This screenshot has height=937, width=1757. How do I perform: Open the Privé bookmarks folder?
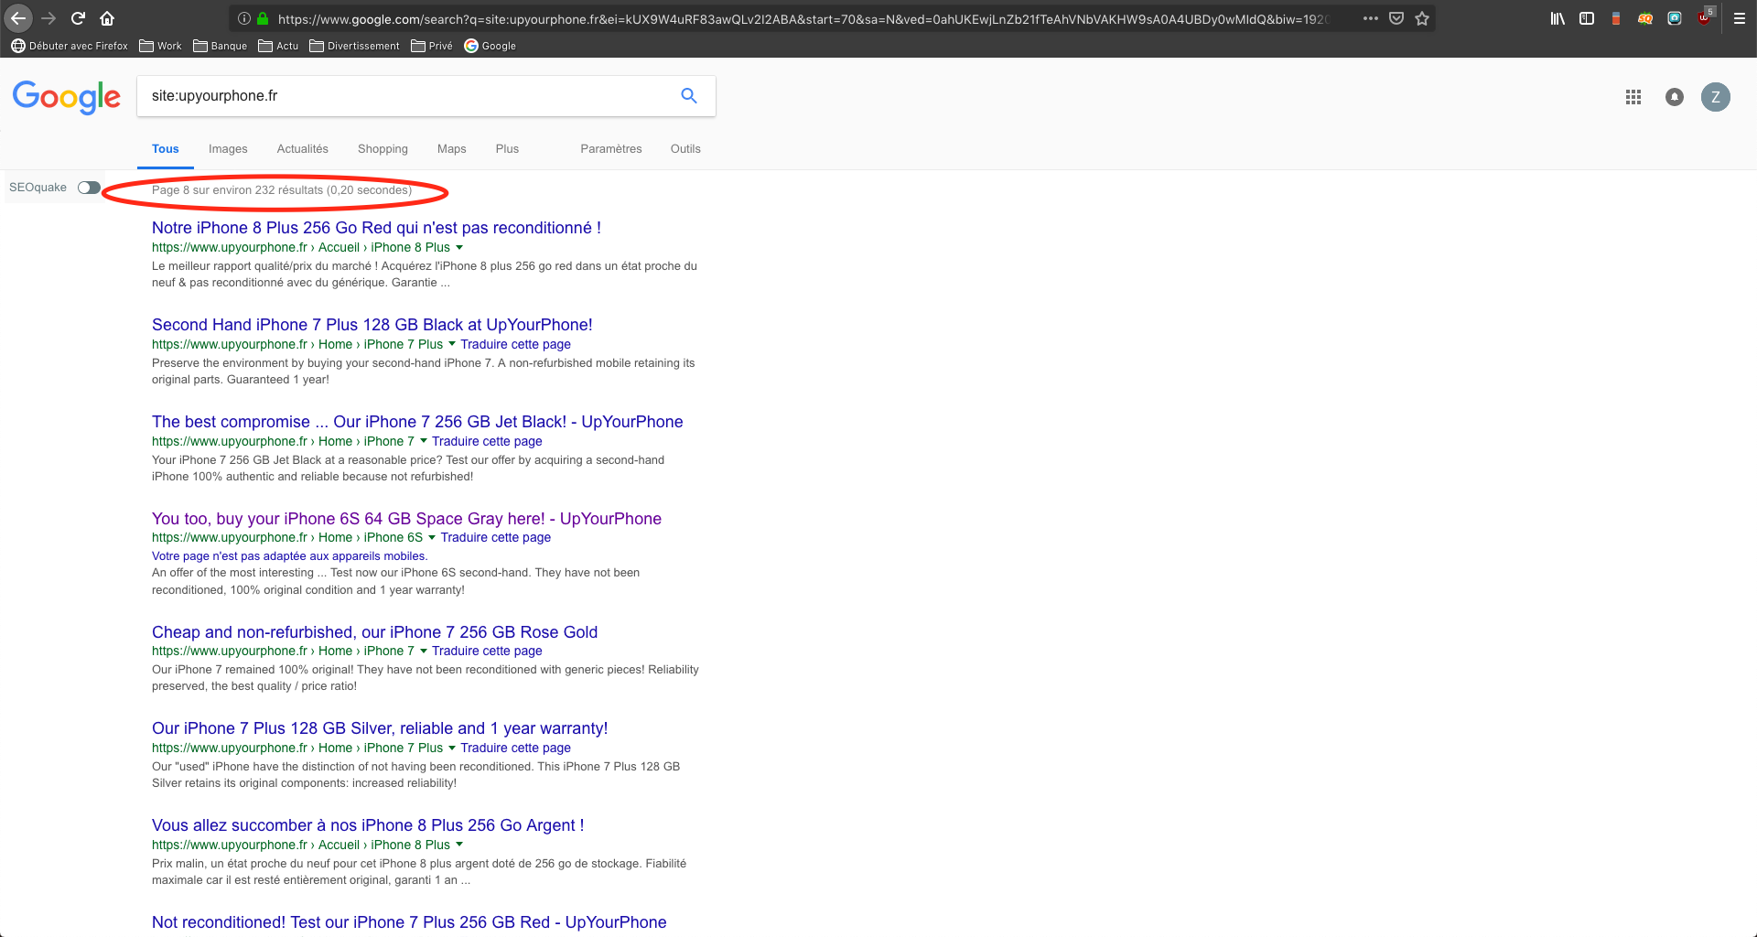pyautogui.click(x=432, y=46)
